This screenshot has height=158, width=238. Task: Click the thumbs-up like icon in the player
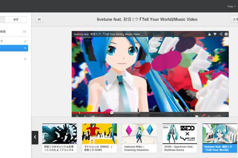(209, 34)
